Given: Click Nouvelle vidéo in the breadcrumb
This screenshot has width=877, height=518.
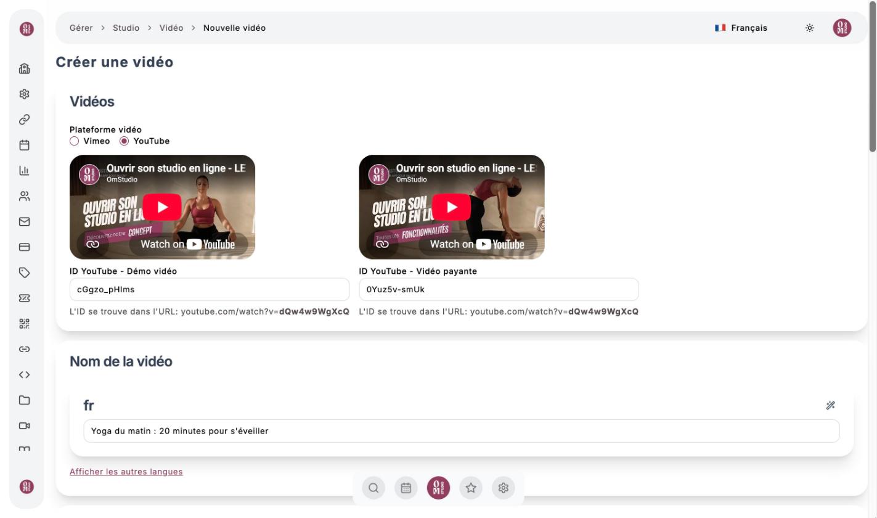Looking at the screenshot, I should [x=234, y=28].
